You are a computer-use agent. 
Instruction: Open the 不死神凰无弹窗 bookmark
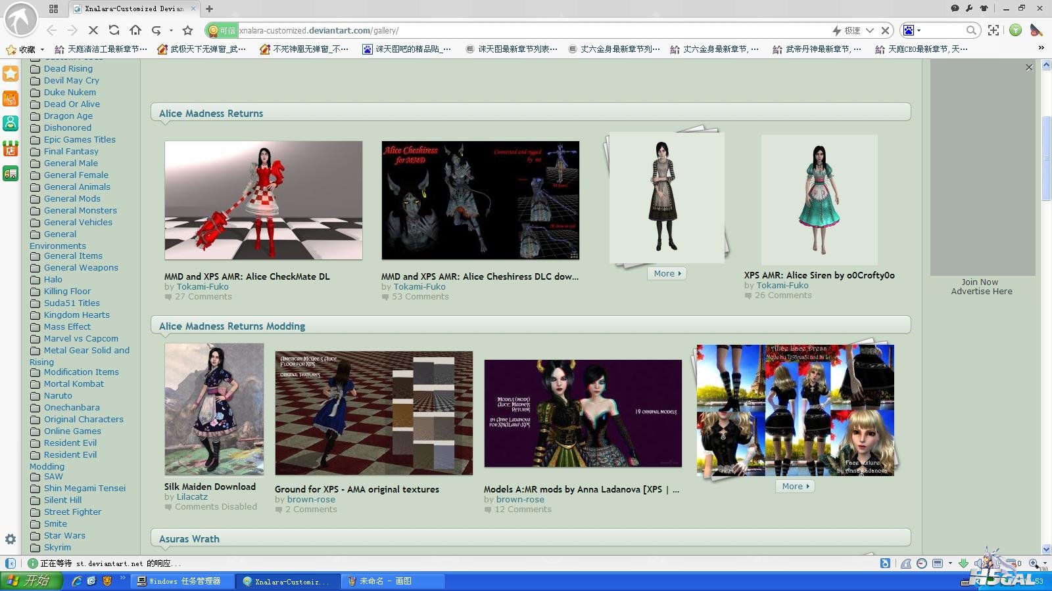304,49
